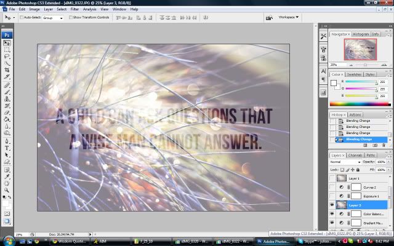Open the Character panel icon in dock
Screen dimensions: 394x246
coord(323,71)
